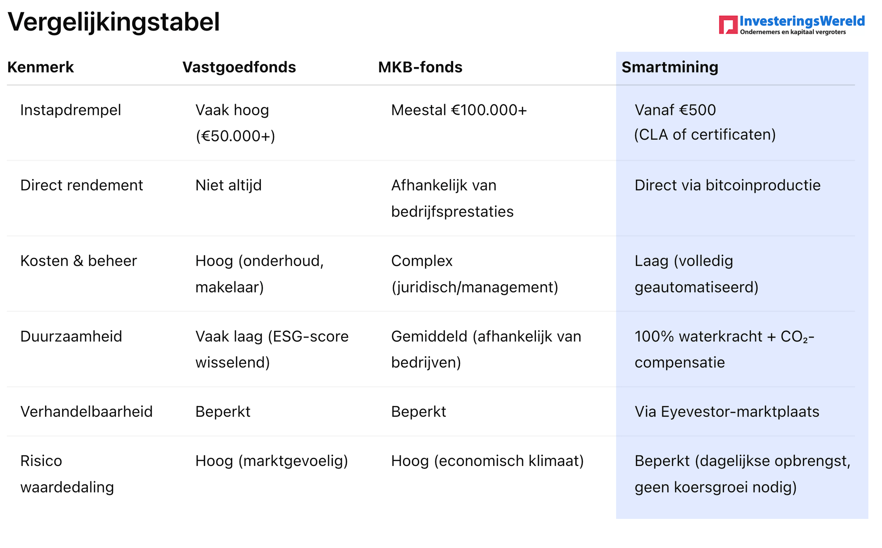Image resolution: width=882 pixels, height=548 pixels.
Task: Open the InvesteringsWereld brand name link
Action: pos(802,21)
